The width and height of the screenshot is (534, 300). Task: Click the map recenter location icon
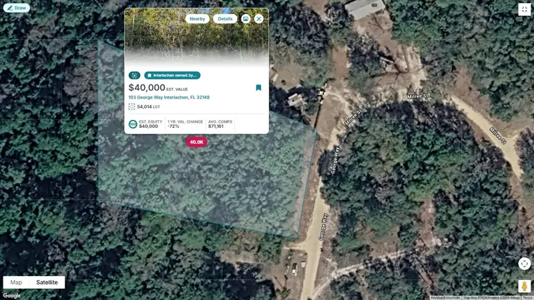(524, 263)
